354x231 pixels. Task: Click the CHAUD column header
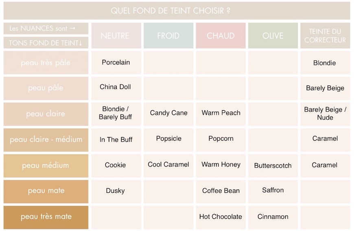tap(221, 35)
